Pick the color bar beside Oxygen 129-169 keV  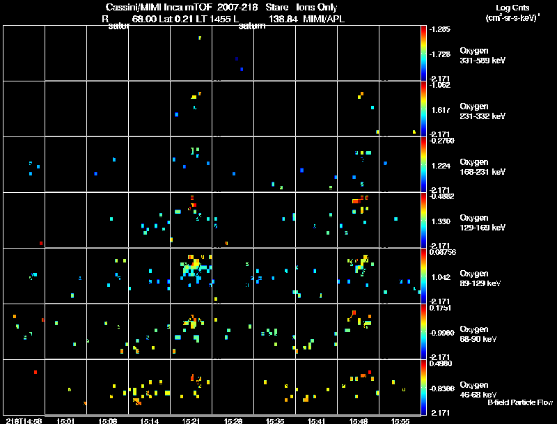(x=423, y=221)
